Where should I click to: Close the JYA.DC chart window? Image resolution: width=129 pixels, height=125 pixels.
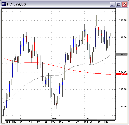pos(125,4)
